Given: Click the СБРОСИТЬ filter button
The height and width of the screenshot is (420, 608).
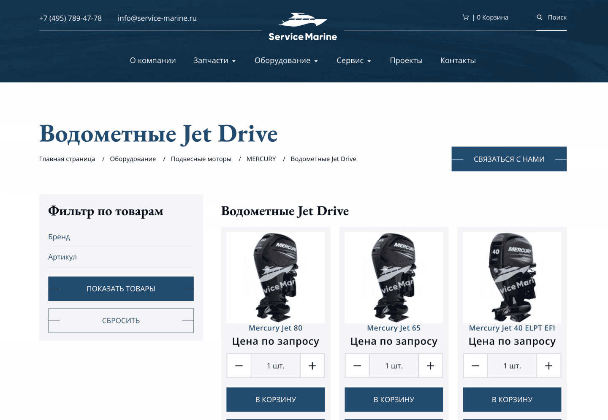Looking at the screenshot, I should click(121, 320).
